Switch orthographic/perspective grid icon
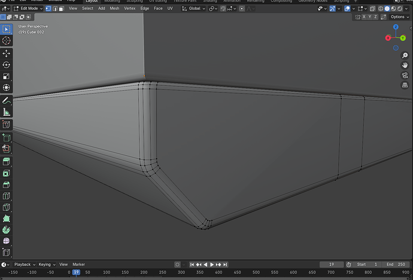This screenshot has height=280, width=413. pos(405,85)
